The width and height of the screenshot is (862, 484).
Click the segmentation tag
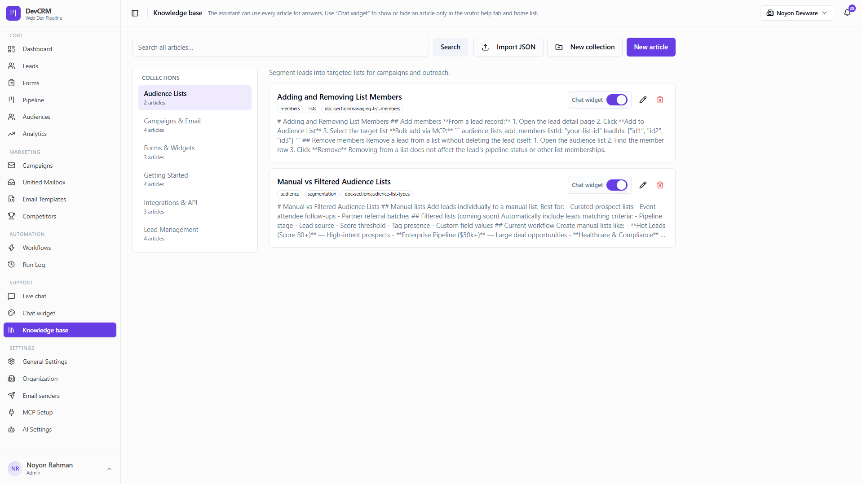click(322, 194)
